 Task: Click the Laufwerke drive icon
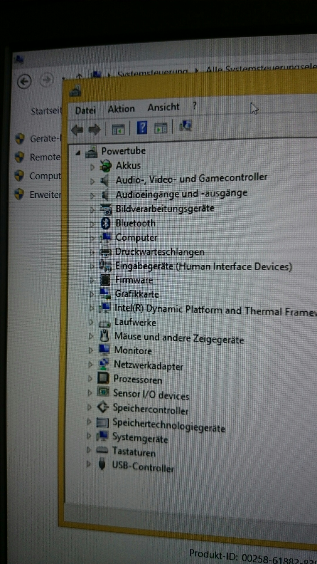[x=104, y=323]
